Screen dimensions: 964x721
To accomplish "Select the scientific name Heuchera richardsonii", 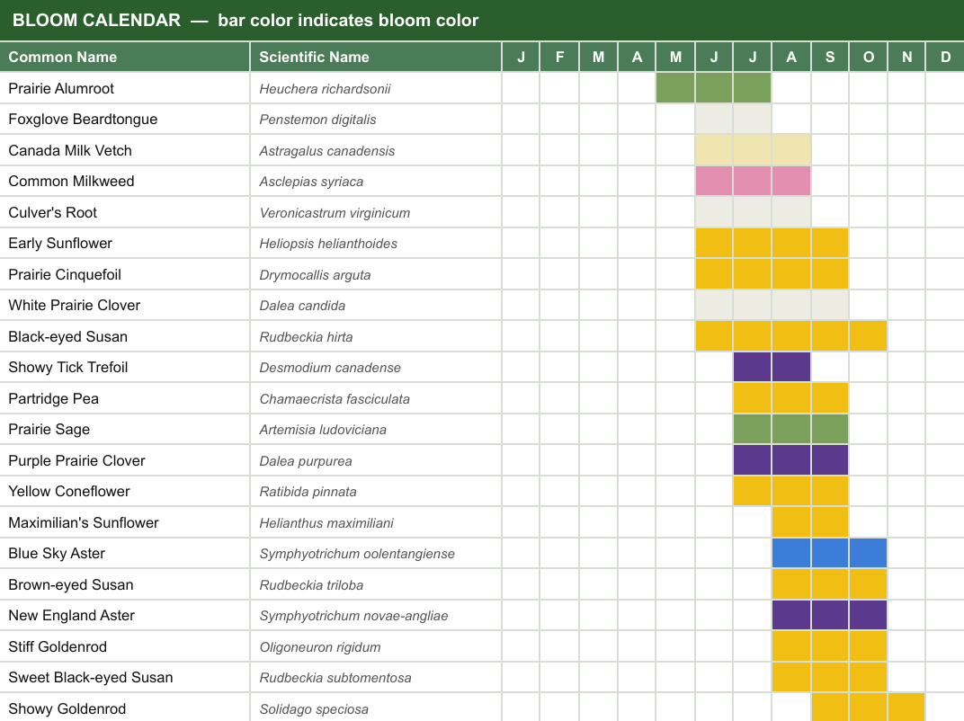I will pyautogui.click(x=325, y=89).
